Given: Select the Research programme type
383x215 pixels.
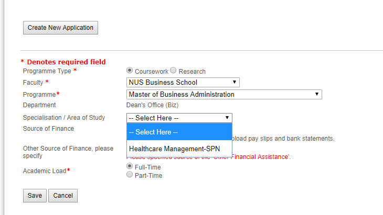Looking at the screenshot, I should pos(173,71).
